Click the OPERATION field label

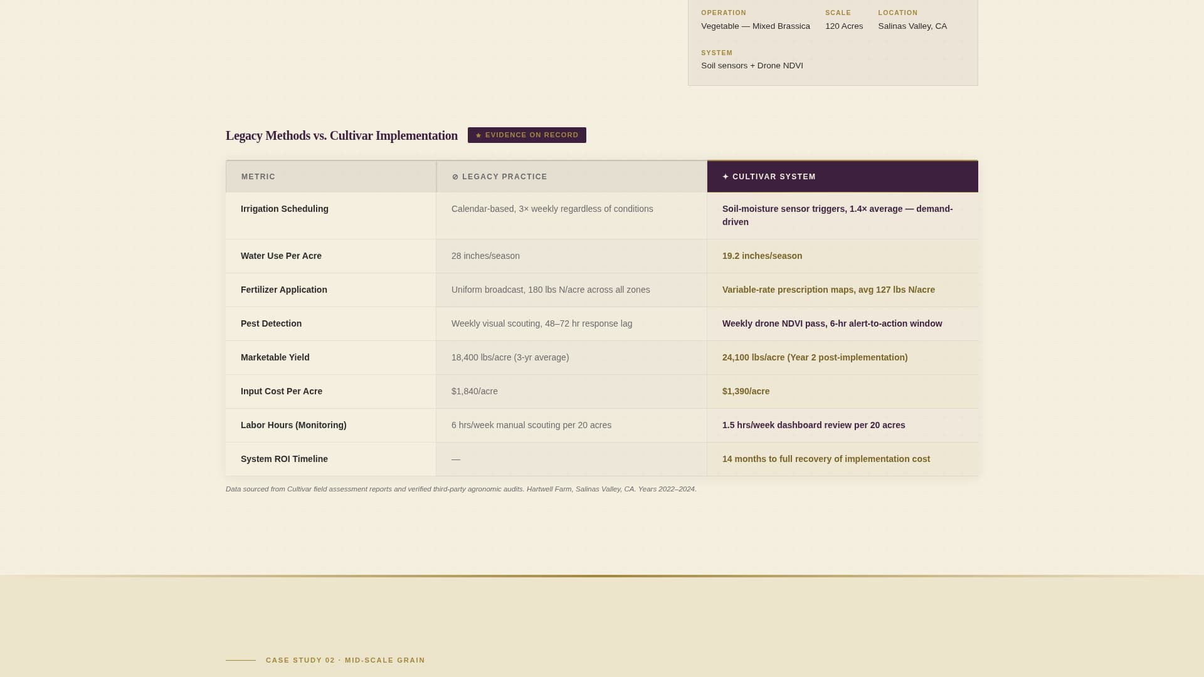tap(724, 13)
